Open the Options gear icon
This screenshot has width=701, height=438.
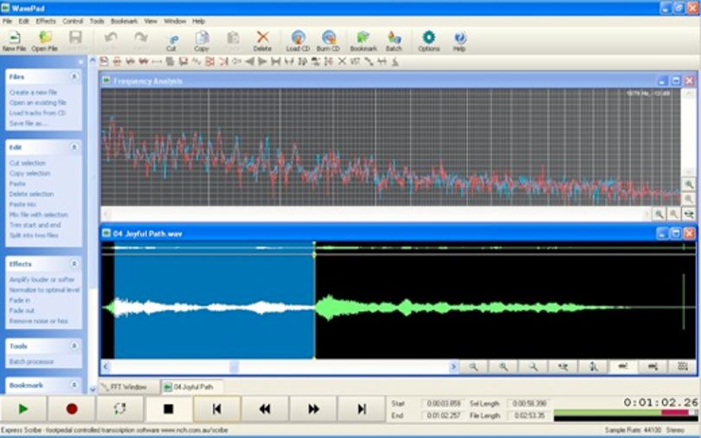pyautogui.click(x=428, y=37)
